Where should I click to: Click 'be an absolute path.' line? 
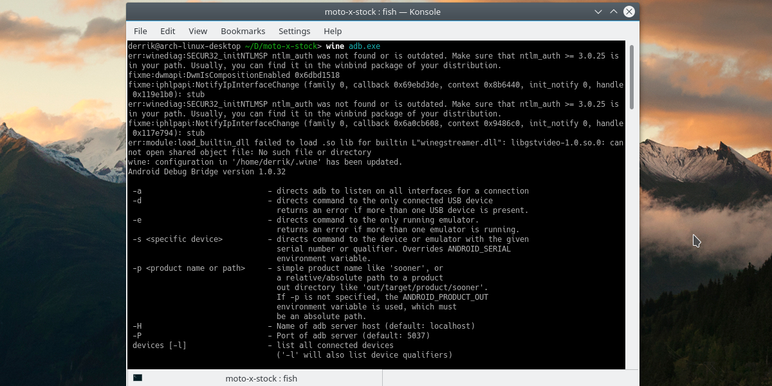coord(322,317)
